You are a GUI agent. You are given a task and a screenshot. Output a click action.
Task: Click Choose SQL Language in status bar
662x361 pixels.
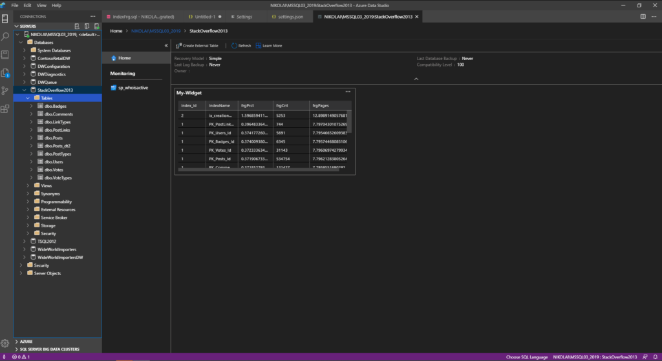coord(526,356)
